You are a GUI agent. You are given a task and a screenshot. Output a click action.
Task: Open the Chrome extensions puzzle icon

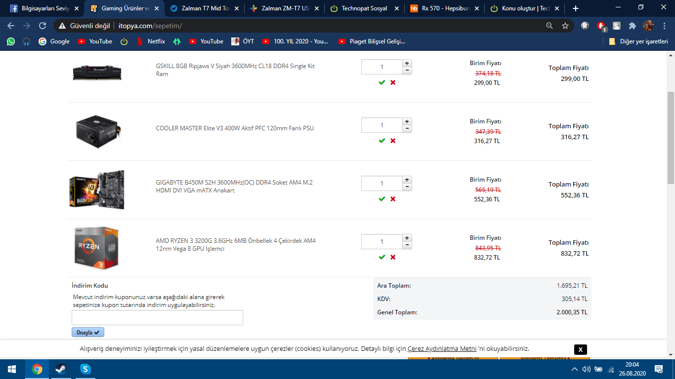click(x=632, y=26)
